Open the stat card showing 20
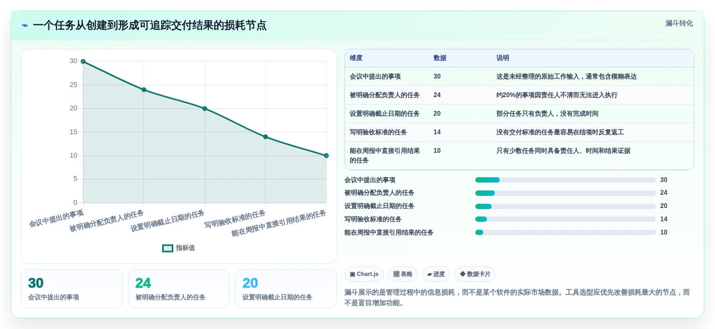 tap(286, 289)
